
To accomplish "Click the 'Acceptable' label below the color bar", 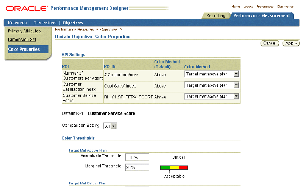I will point(174,176).
